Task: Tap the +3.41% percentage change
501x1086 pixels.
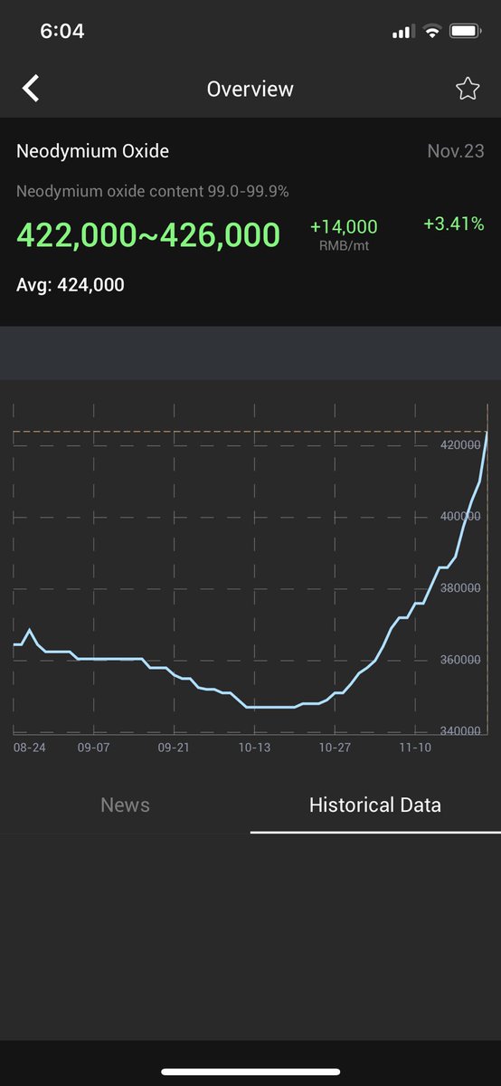Action: [454, 224]
